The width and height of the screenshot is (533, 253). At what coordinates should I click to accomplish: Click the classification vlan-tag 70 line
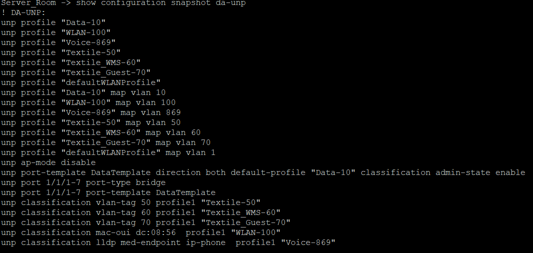click(x=146, y=222)
